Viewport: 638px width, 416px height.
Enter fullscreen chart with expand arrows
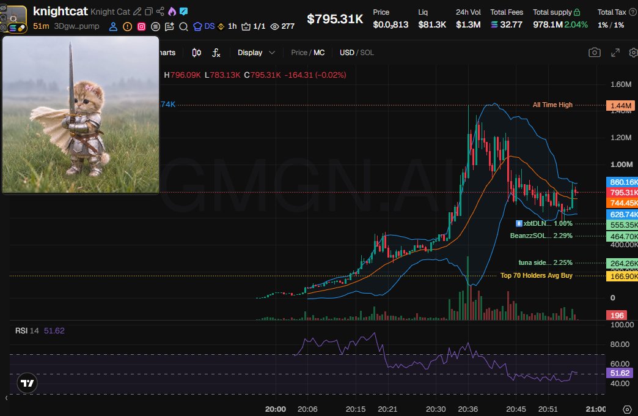pos(615,53)
